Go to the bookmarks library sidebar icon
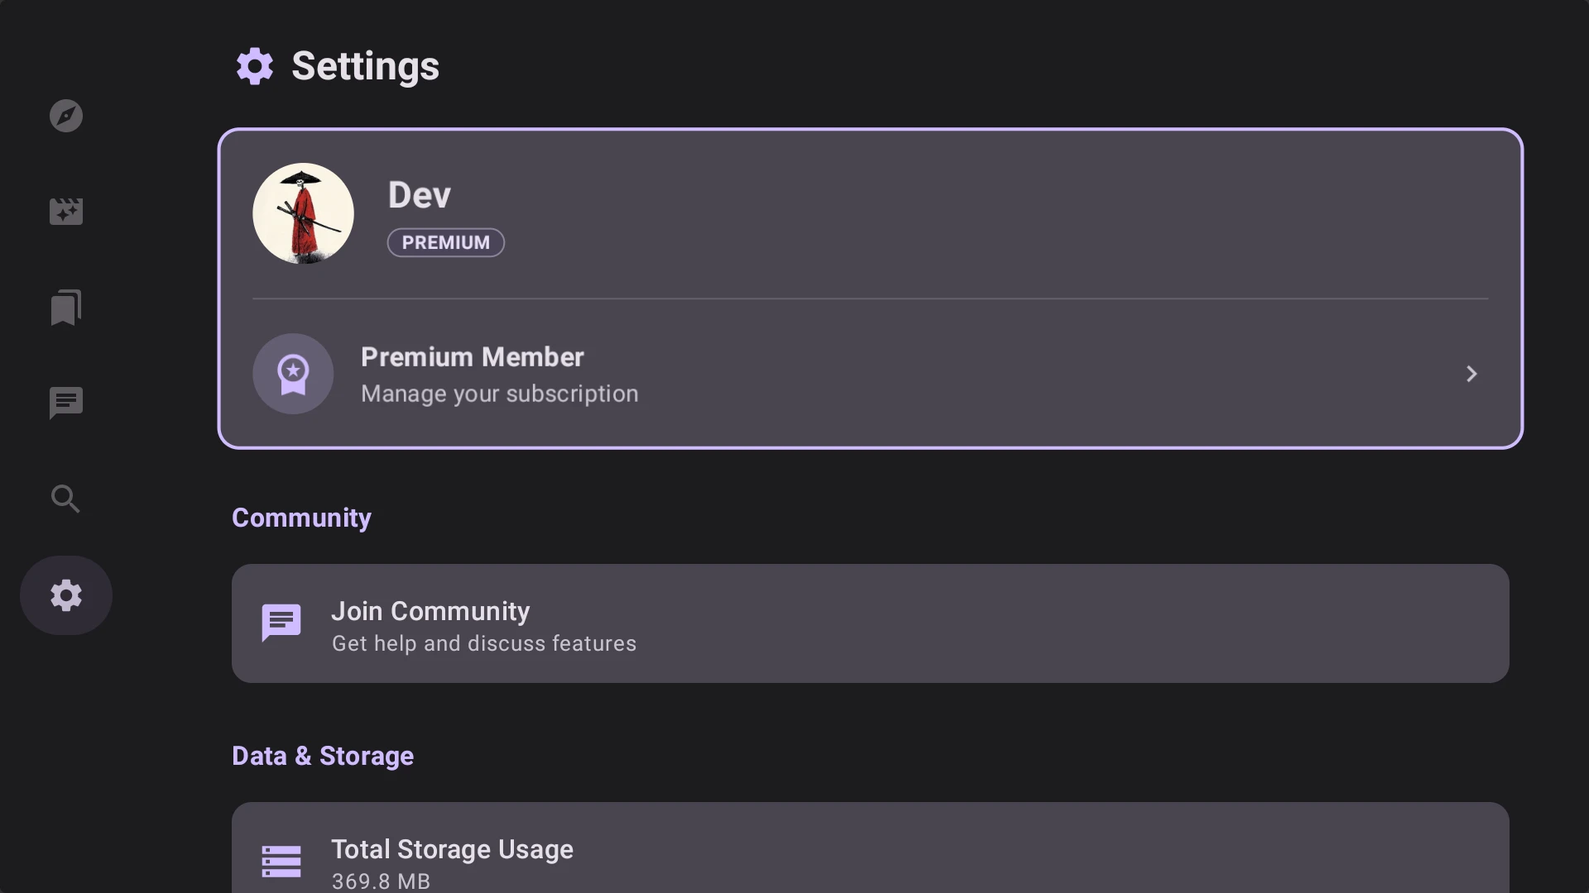The width and height of the screenshot is (1589, 893). coord(66,308)
